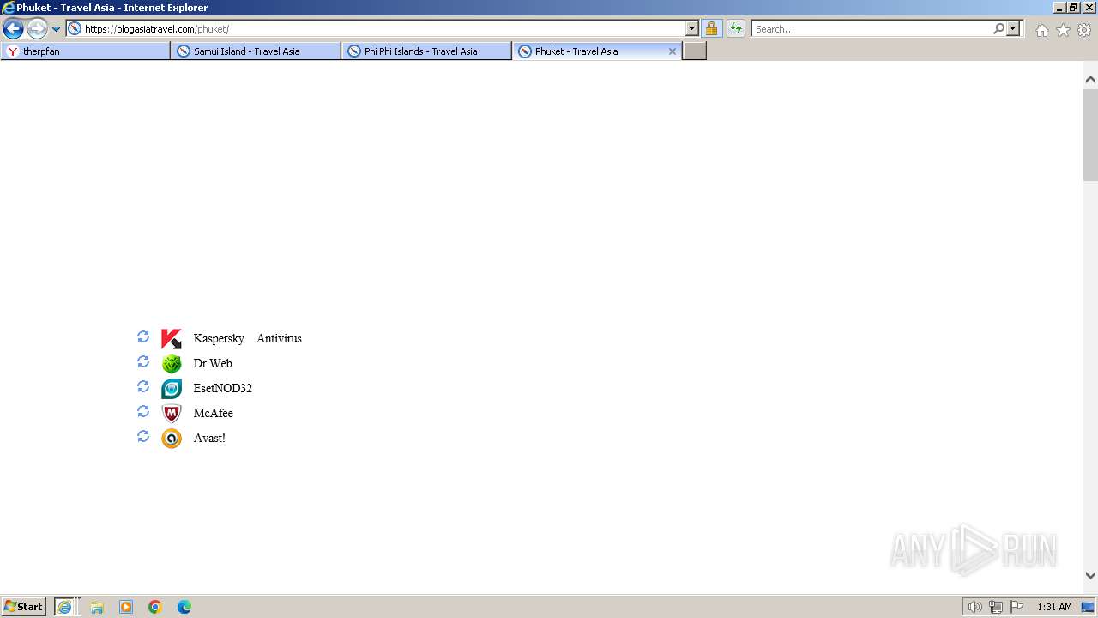Close the Phuket - Travel Asia tab
Viewport: 1098px width, 618px height.
673,51
